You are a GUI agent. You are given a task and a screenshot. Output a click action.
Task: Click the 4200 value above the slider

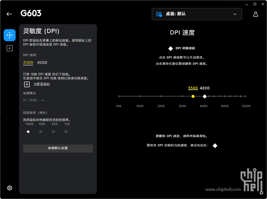tap(205, 88)
